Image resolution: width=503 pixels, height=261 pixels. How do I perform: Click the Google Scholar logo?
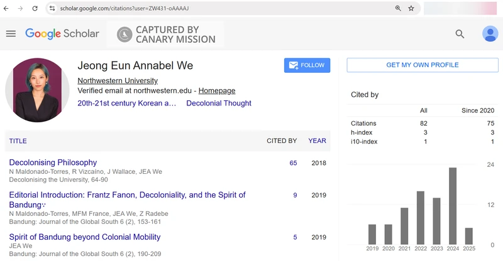(x=62, y=34)
